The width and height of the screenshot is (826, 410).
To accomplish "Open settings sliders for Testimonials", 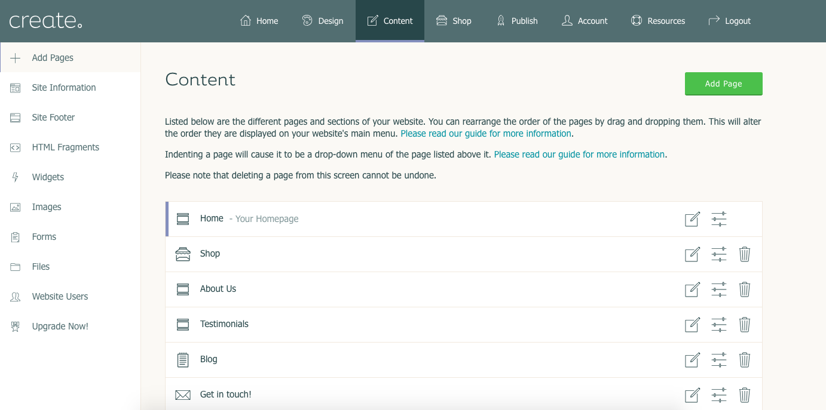I will click(x=719, y=325).
